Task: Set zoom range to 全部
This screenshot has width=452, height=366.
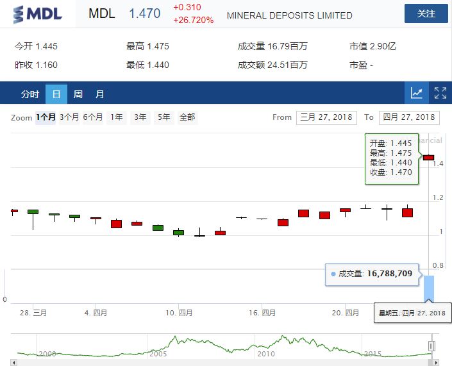Action: tap(187, 117)
